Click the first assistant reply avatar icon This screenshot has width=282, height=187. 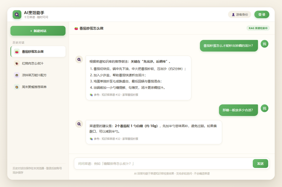(x=79, y=60)
